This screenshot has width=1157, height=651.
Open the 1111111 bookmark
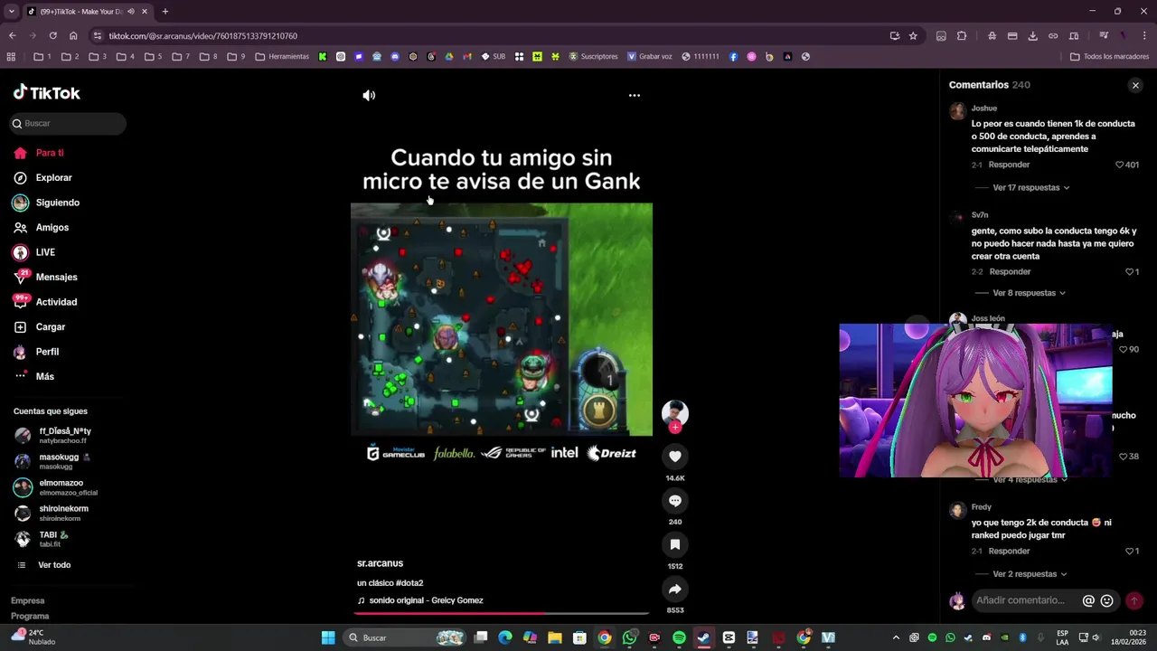pyautogui.click(x=701, y=56)
